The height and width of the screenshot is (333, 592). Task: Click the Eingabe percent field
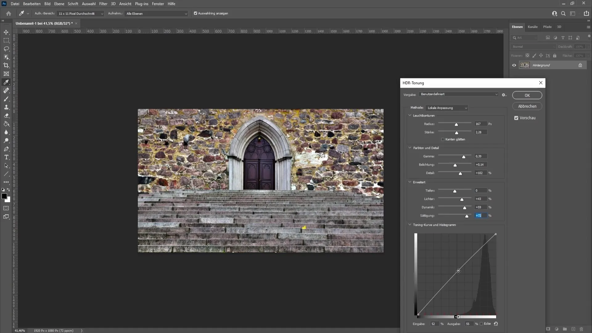pyautogui.click(x=434, y=324)
